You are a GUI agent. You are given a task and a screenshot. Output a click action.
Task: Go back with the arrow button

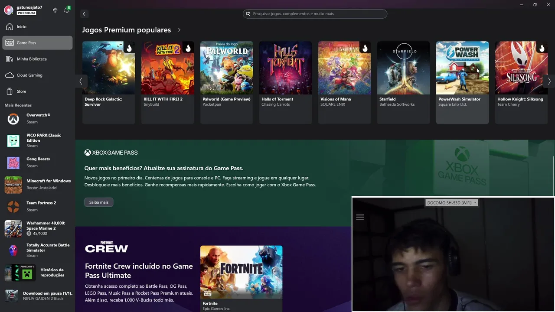click(84, 14)
